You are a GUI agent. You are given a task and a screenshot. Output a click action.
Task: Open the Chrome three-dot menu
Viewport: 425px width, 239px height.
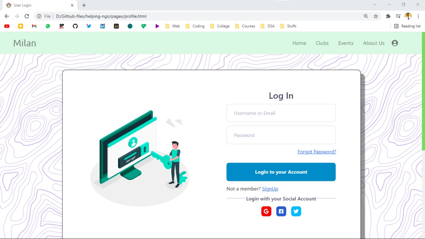point(418,16)
